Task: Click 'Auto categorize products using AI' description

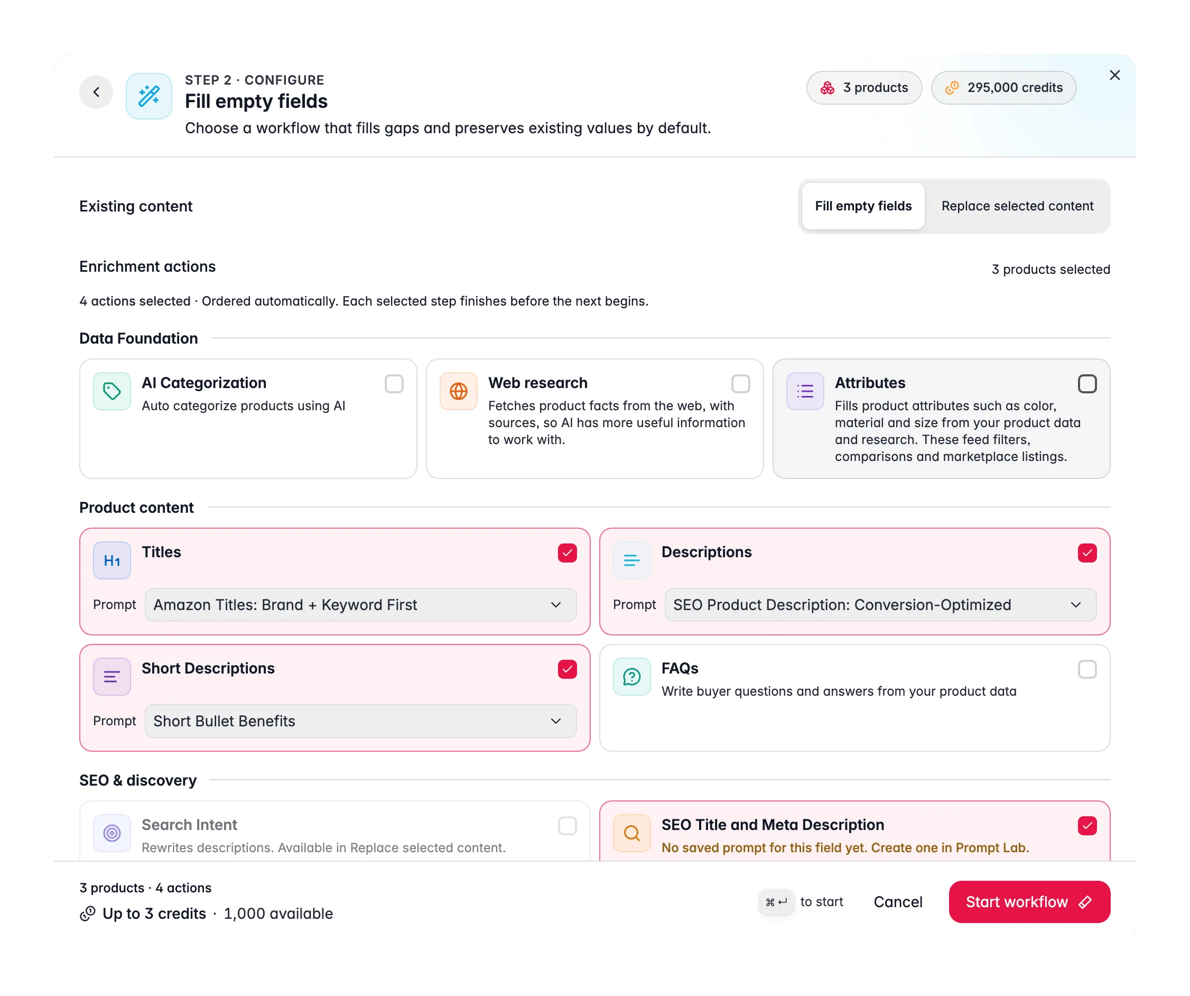Action: [243, 406]
